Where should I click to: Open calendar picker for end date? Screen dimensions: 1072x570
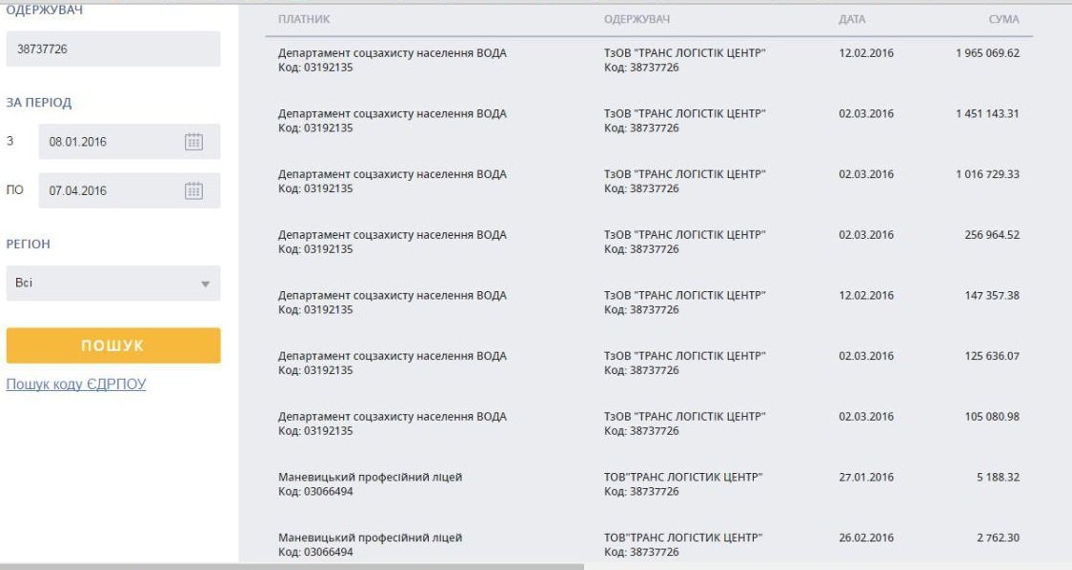(193, 190)
